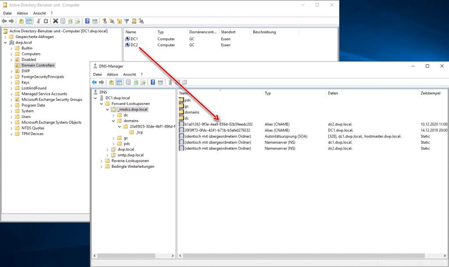Click the Refresh icon in DNS-Manager toolbar
Viewport: 449px width, 267px height.
(x=136, y=82)
